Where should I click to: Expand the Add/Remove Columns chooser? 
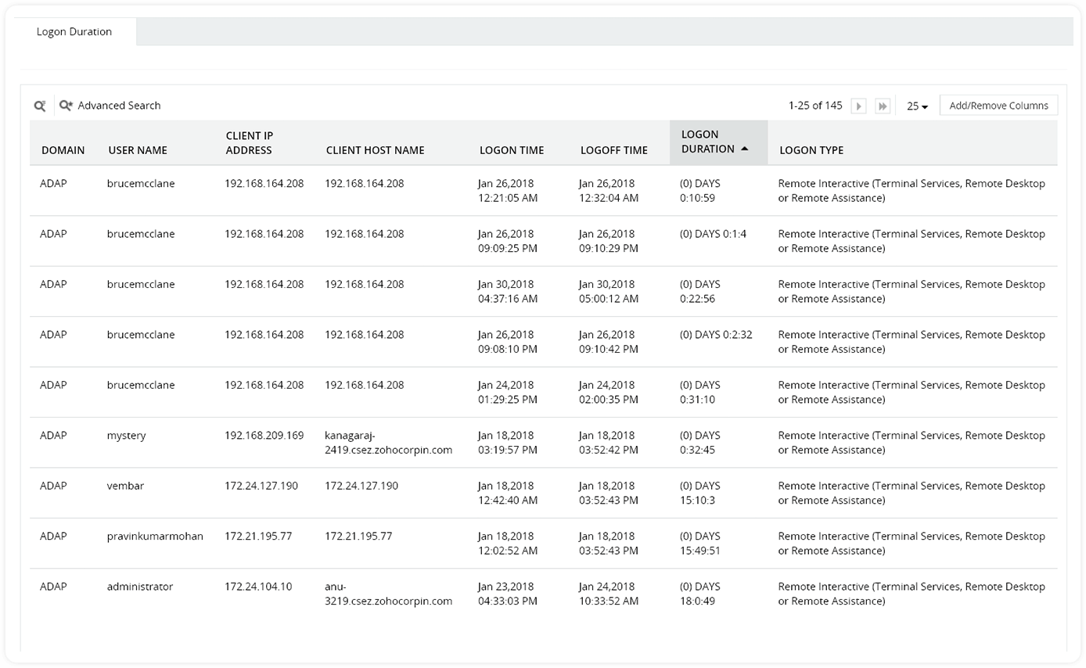pos(998,105)
